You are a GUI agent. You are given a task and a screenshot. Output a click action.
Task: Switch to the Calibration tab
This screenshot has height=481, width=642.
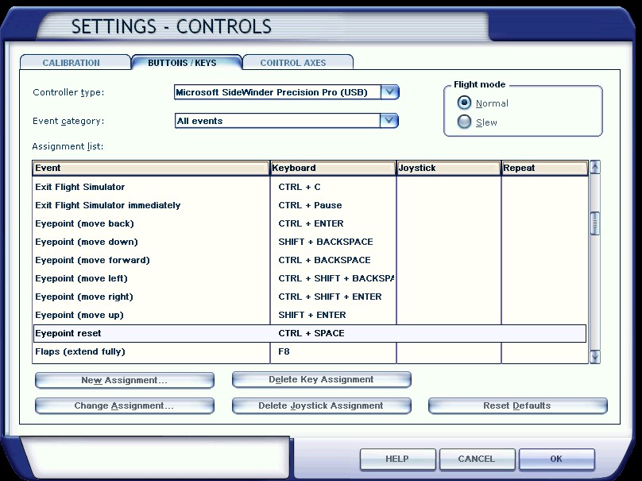[x=72, y=63]
